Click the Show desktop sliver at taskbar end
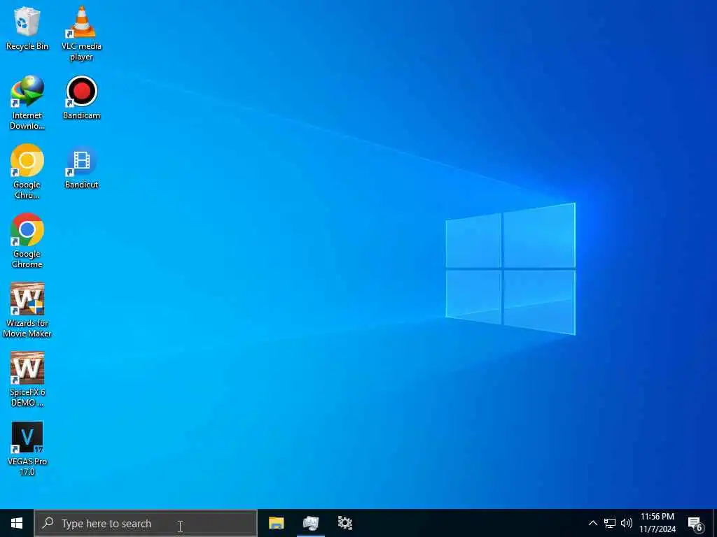The width and height of the screenshot is (717, 537). click(x=715, y=523)
